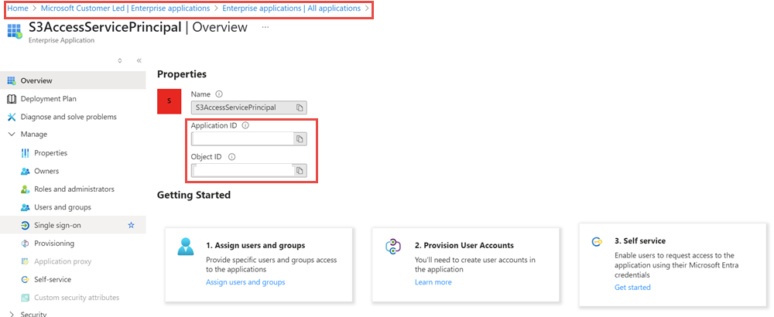Select Roles and administrators in sidebar
The width and height of the screenshot is (774, 317).
pyautogui.click(x=74, y=189)
